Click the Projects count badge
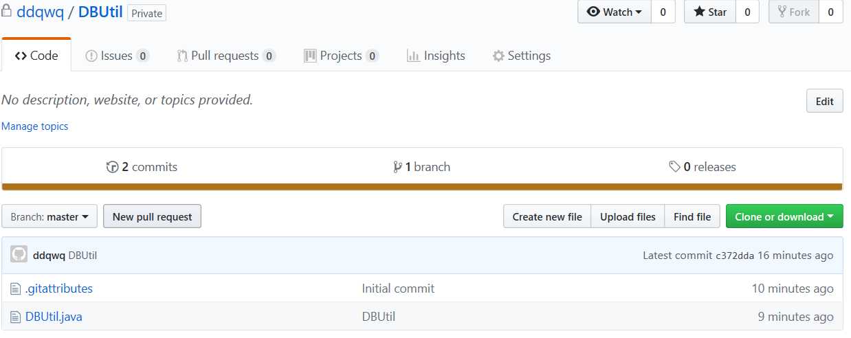 click(372, 56)
